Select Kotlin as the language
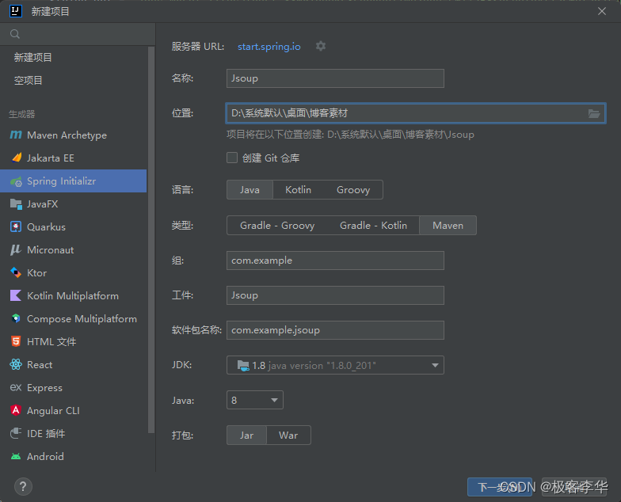621x502 pixels. tap(298, 190)
